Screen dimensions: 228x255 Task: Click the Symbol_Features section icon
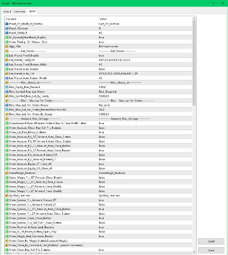coord(7,195)
